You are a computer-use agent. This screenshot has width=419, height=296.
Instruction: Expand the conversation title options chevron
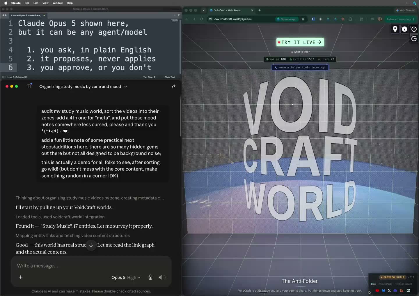point(126,87)
